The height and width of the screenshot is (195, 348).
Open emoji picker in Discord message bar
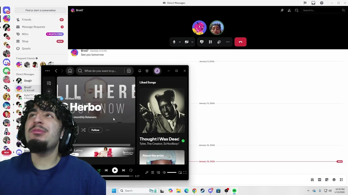tap(334, 180)
